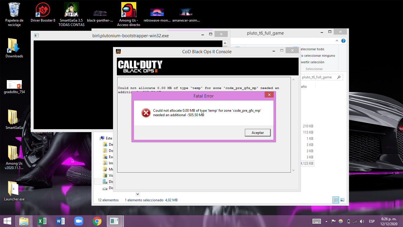Open Zoom from the taskbar
The height and width of the screenshot is (227, 403).
pos(79,221)
